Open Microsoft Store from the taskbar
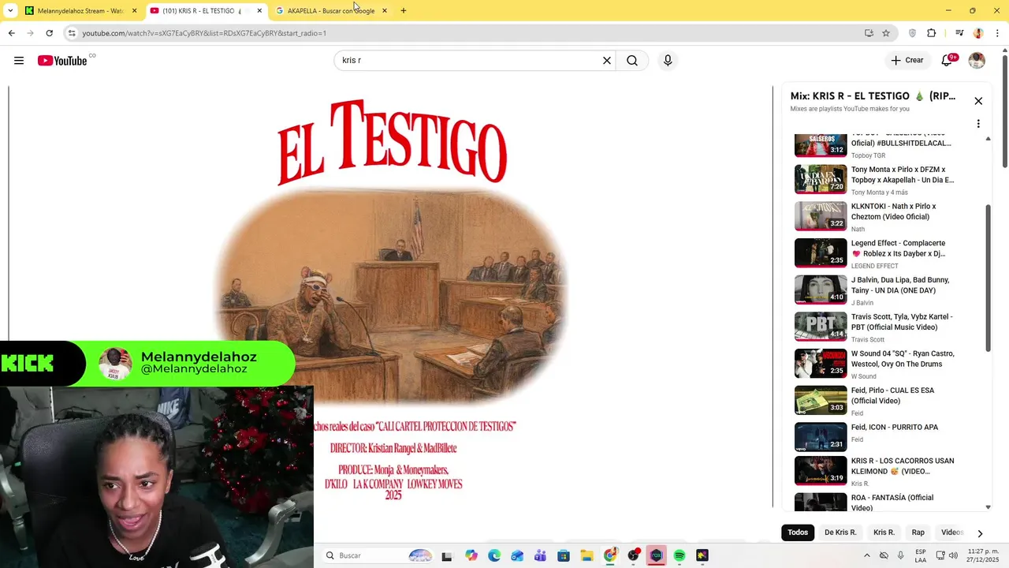The width and height of the screenshot is (1009, 568). click(x=564, y=555)
